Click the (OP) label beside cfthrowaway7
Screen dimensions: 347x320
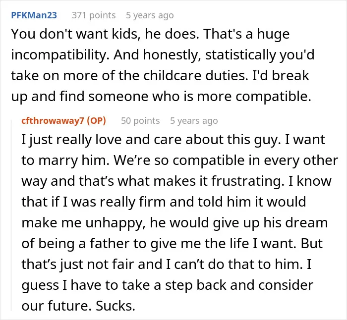click(x=96, y=121)
